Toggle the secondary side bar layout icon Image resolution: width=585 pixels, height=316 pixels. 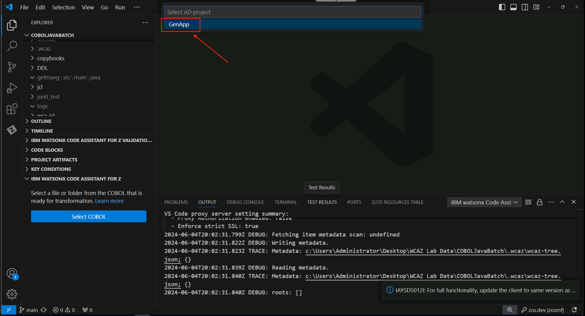tap(525, 7)
